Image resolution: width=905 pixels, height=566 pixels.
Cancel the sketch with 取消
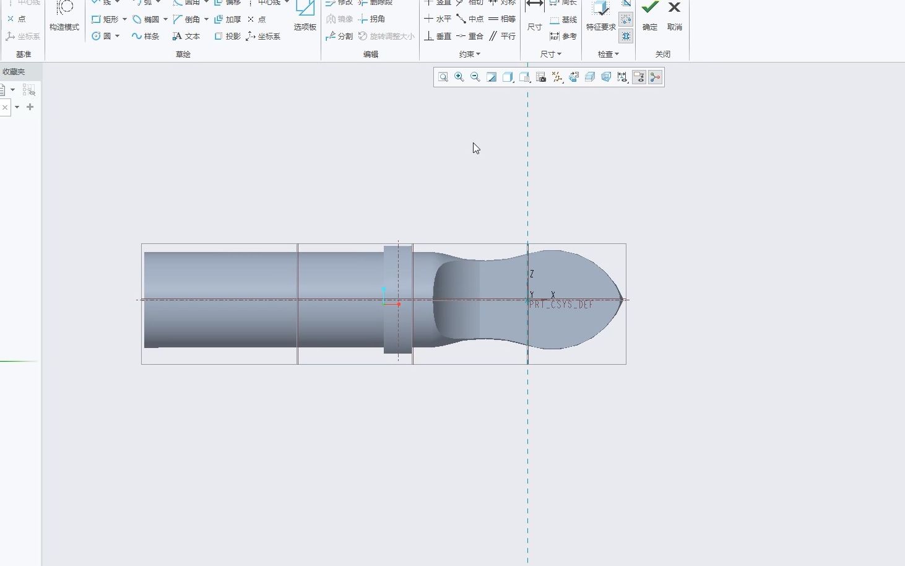pos(675,17)
